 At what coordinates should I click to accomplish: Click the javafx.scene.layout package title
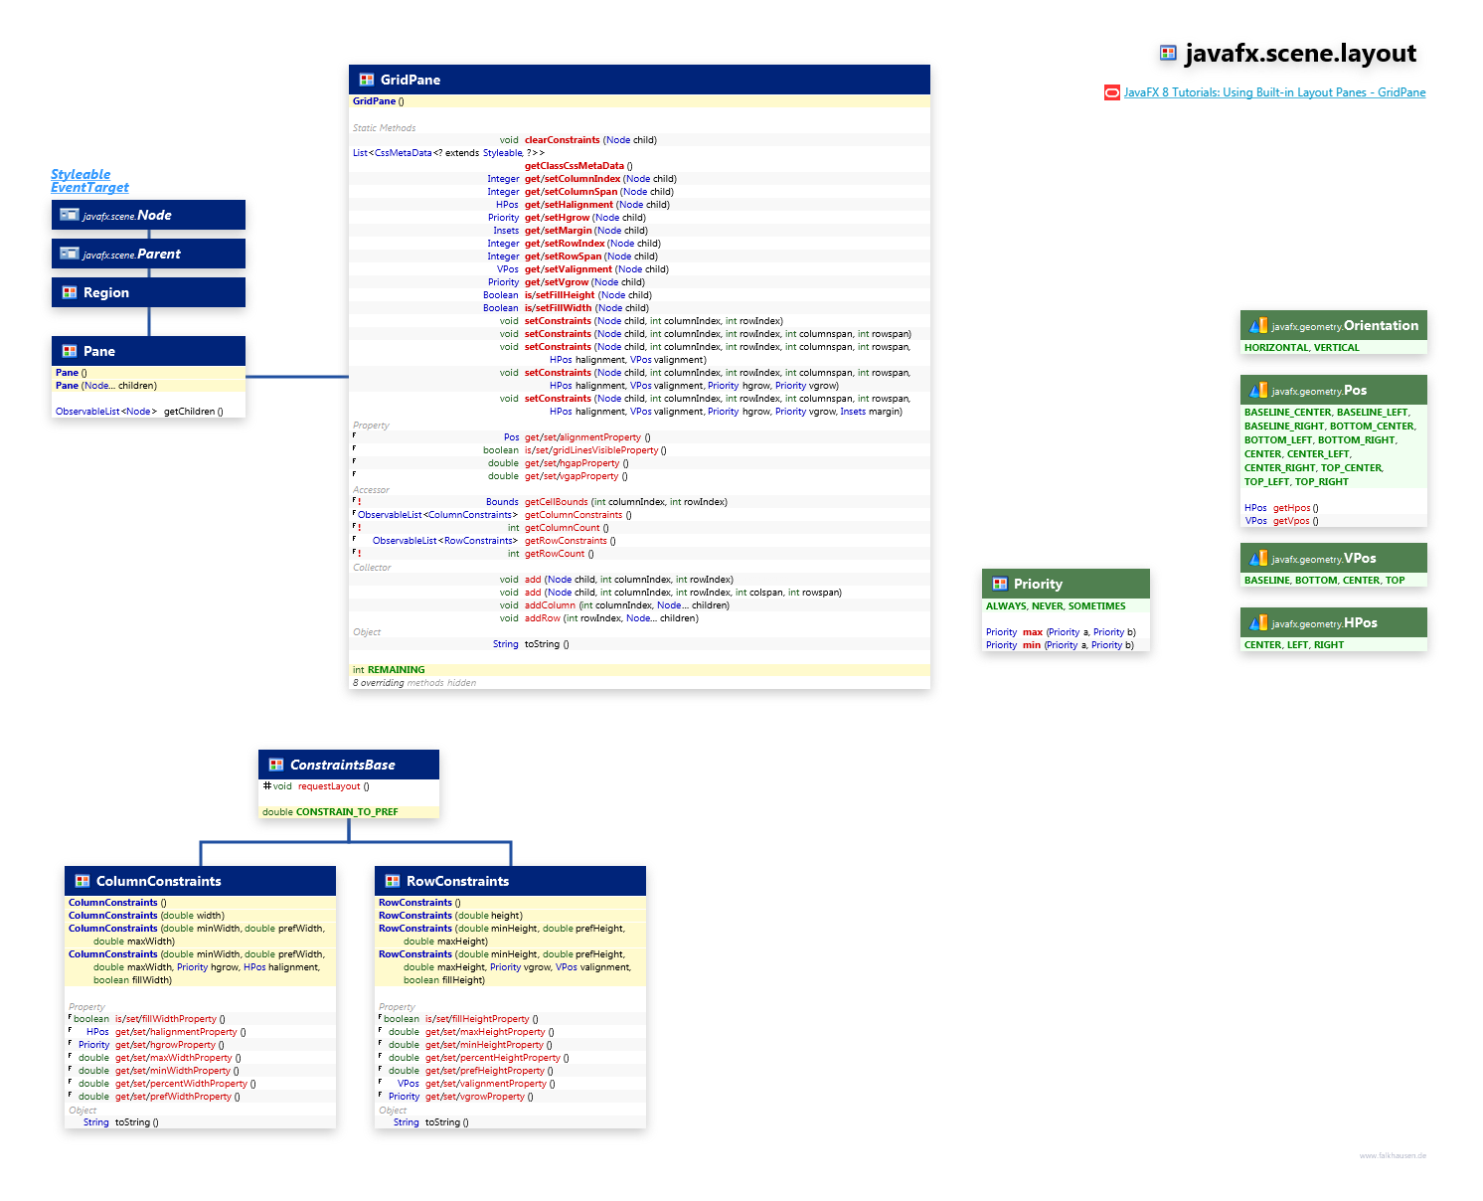click(1300, 54)
